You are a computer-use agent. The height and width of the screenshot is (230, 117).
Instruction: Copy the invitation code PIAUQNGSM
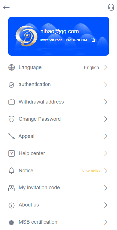point(93,40)
